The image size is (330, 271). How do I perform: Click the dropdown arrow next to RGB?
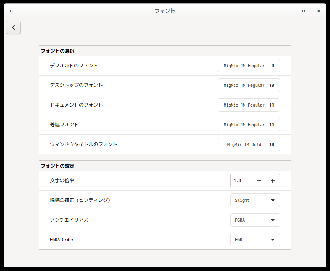[x=273, y=240]
